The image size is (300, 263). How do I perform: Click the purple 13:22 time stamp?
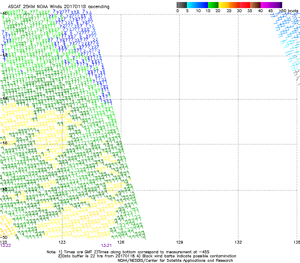click(5, 246)
